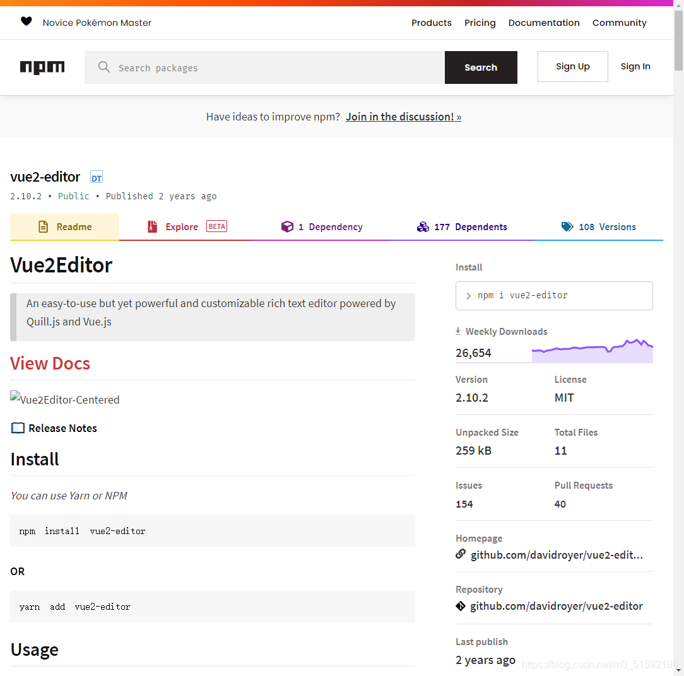Click the 26,654 weekly downloads number

coord(473,353)
